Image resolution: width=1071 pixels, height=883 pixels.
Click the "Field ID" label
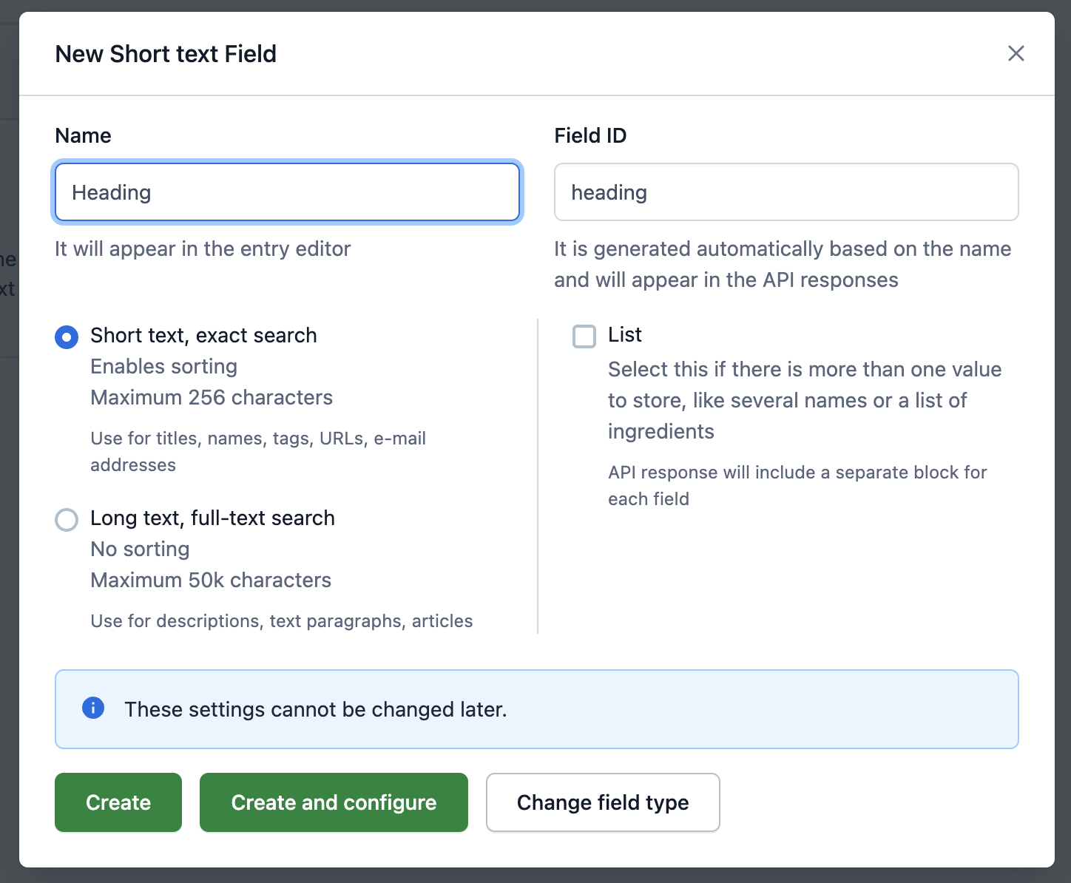point(590,135)
